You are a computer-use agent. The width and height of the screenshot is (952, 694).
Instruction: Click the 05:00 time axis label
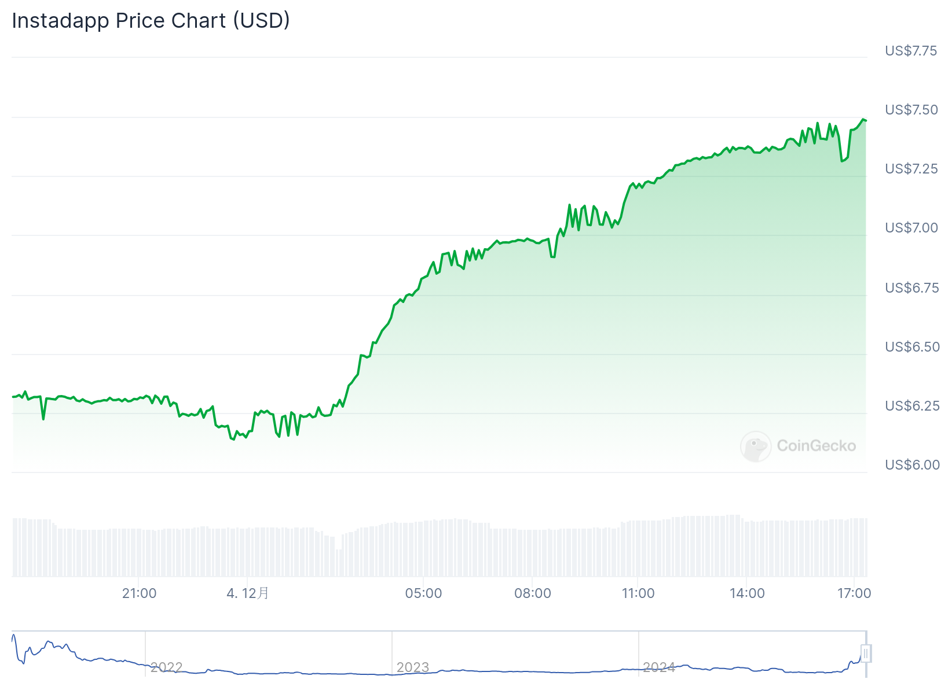[423, 593]
